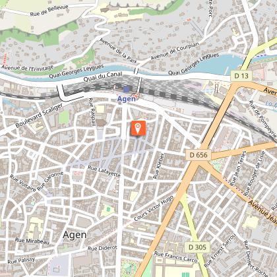Click the Rue Kléber street label
Viewport: 277px width, 277px height.
(159, 166)
